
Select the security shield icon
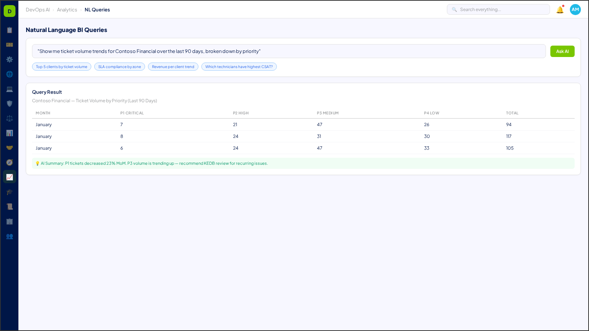click(x=10, y=104)
